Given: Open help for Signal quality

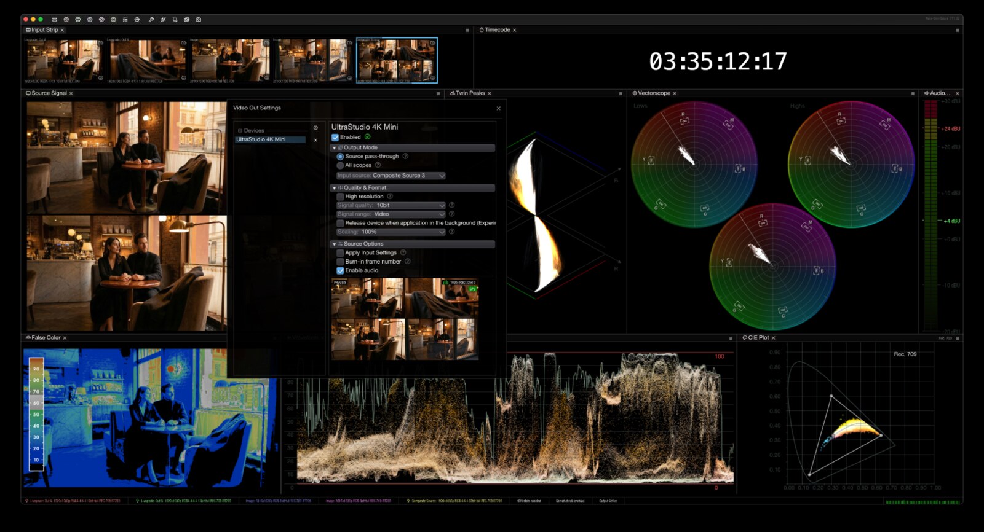Looking at the screenshot, I should pyautogui.click(x=451, y=205).
